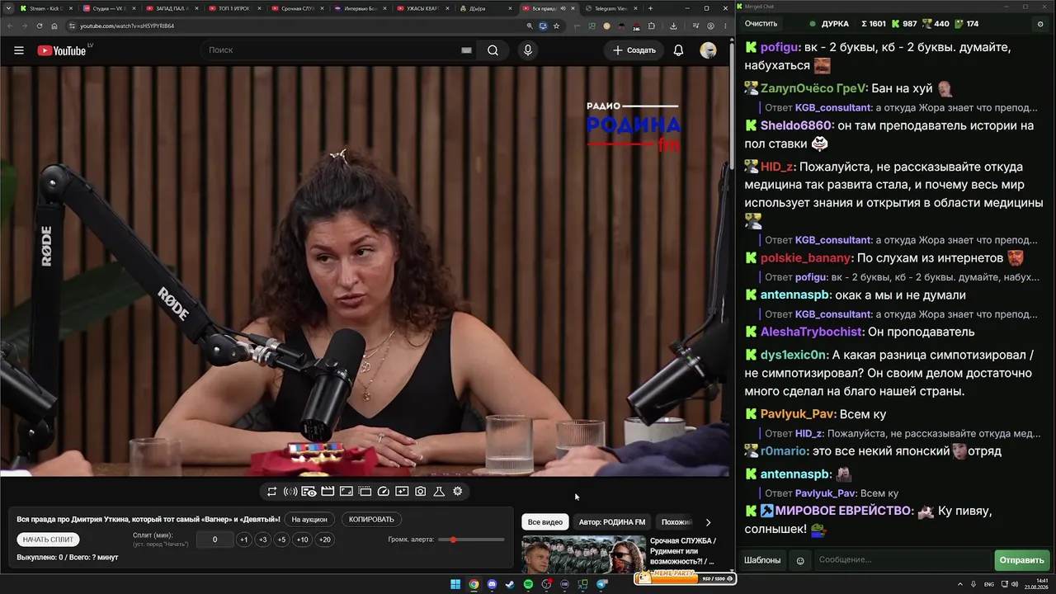
Task: Select the Автор: РОДИНА FM chip
Action: tap(612, 522)
